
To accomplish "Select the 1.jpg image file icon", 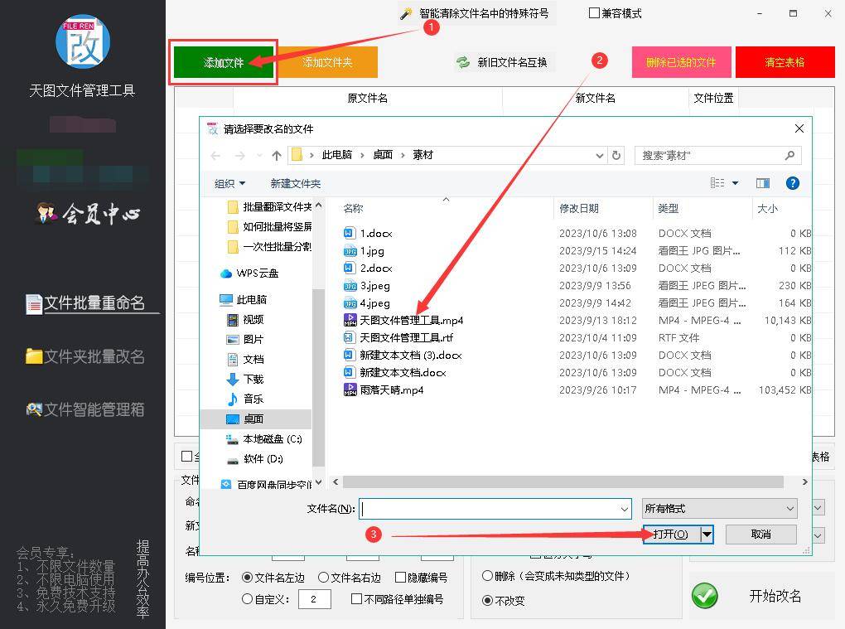I will pos(350,250).
